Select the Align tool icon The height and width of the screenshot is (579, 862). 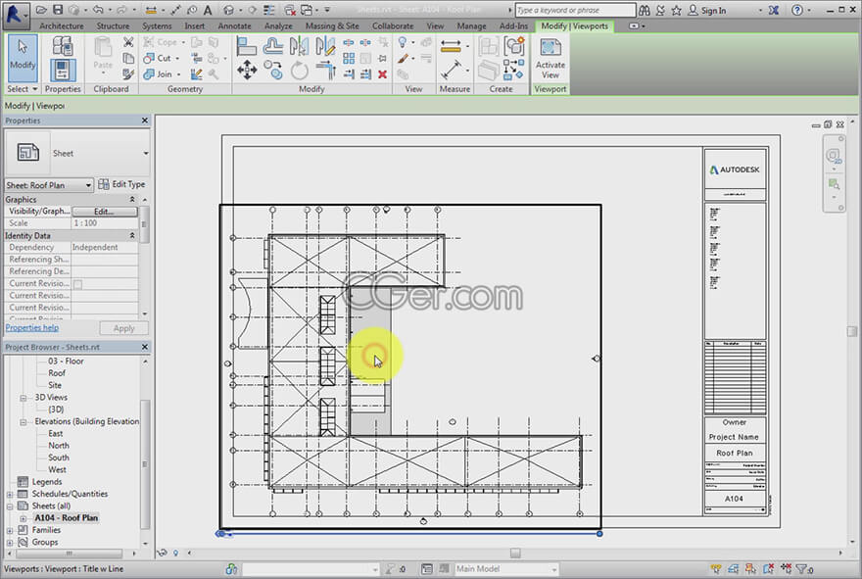coord(246,46)
